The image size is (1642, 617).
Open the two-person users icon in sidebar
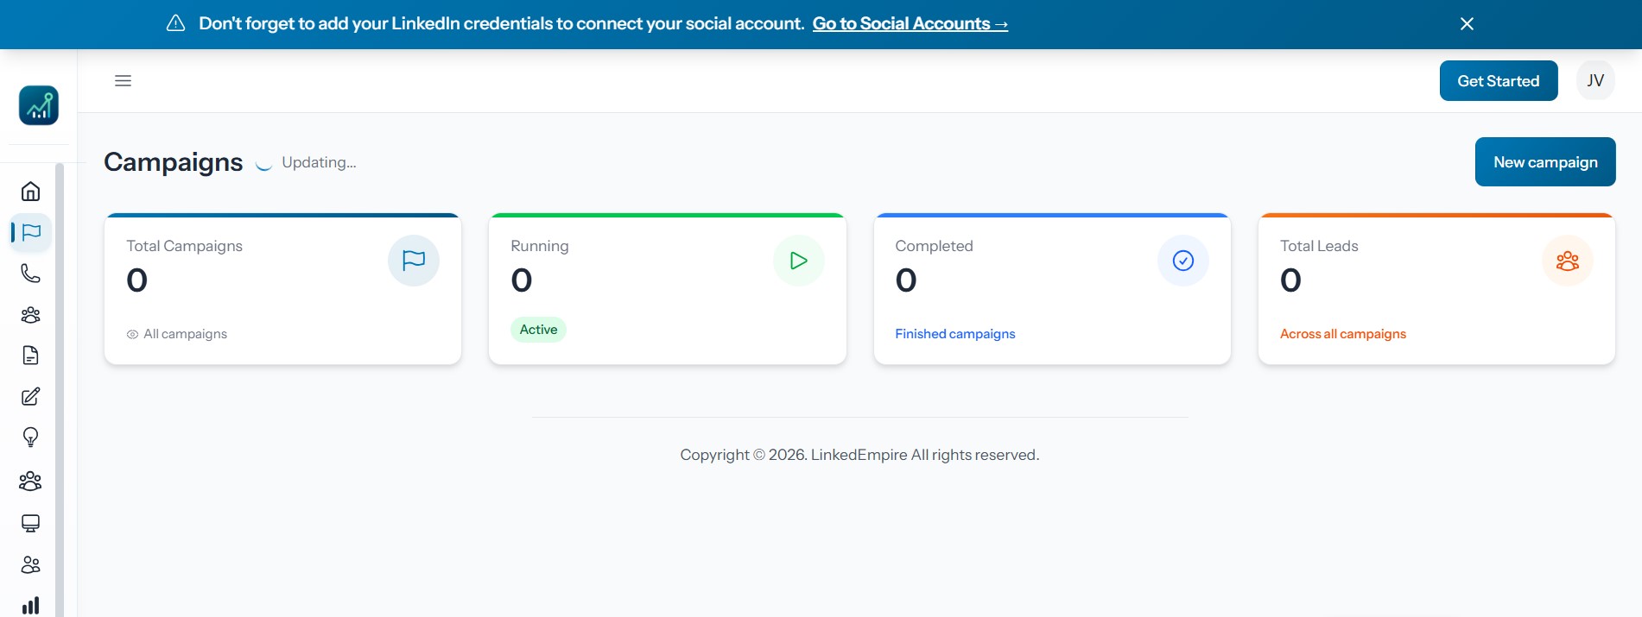click(30, 565)
